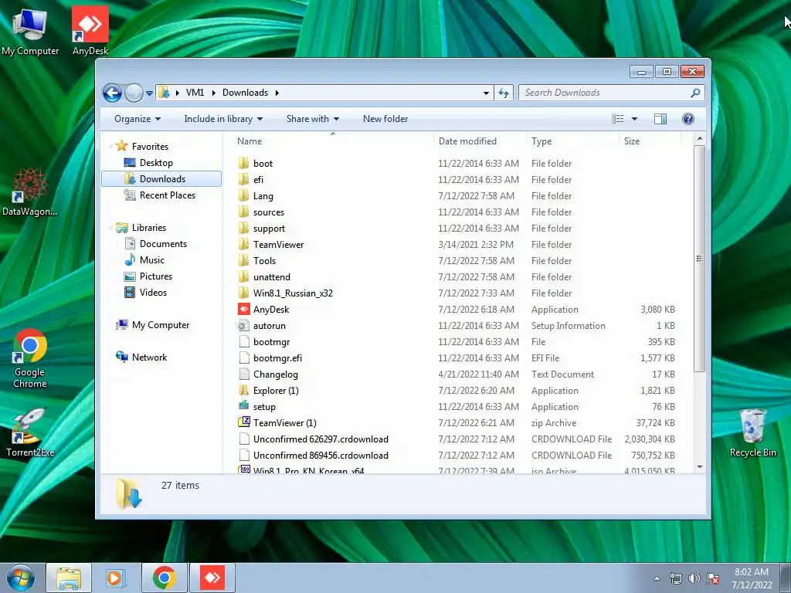791x593 pixels.
Task: Select the unattend folder
Action: click(271, 277)
